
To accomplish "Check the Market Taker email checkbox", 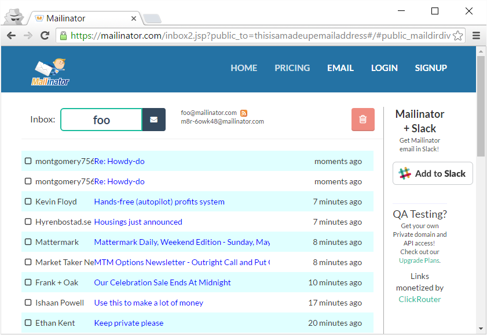I will pyautogui.click(x=28, y=262).
